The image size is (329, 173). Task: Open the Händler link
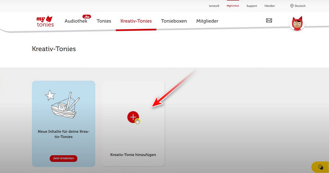pyautogui.click(x=270, y=6)
